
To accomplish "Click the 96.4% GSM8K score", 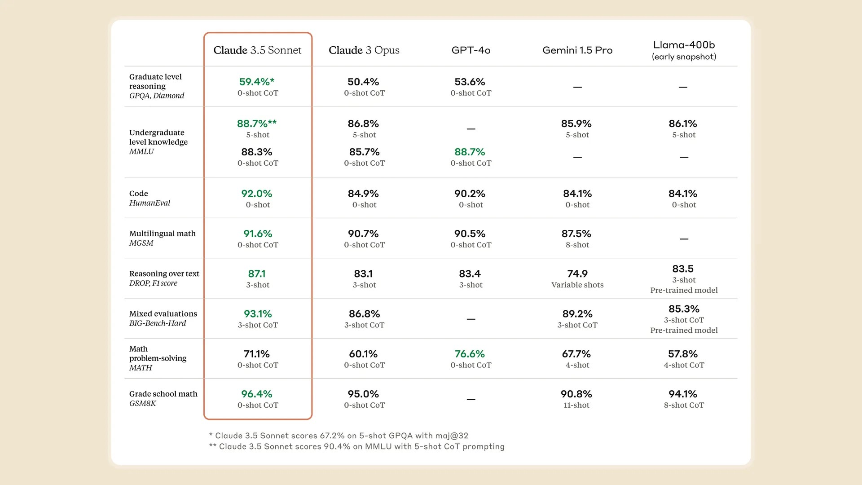I will (x=257, y=394).
